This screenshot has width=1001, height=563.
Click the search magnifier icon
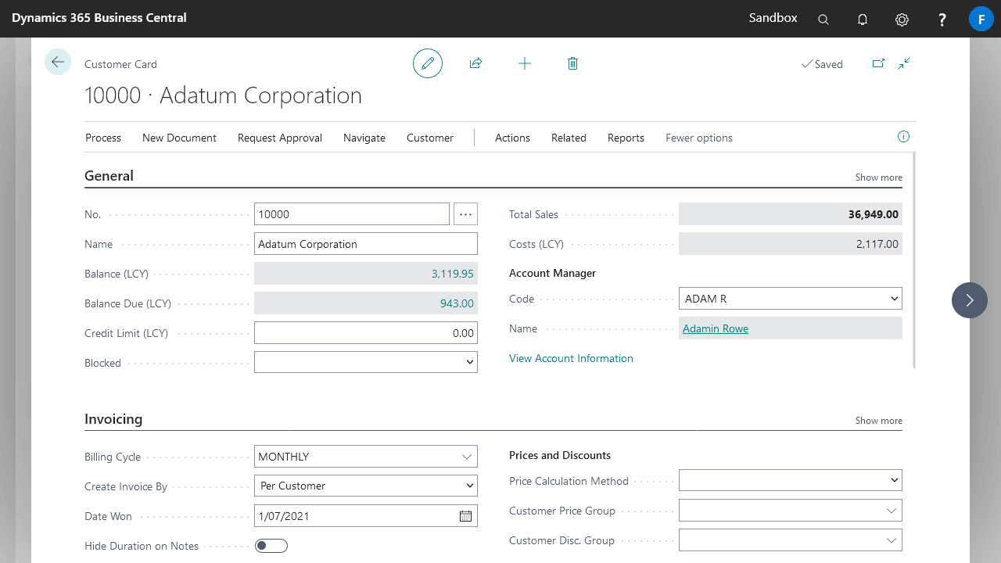tap(823, 19)
